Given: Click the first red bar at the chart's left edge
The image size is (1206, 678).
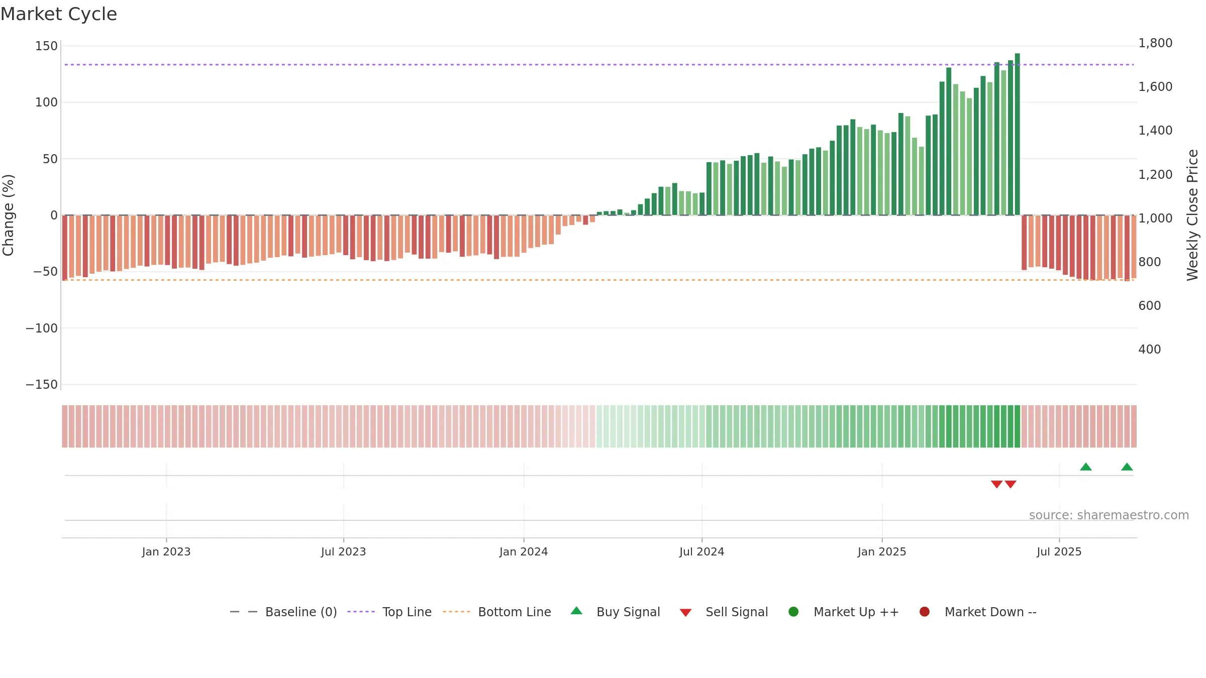Looking at the screenshot, I should point(65,248).
